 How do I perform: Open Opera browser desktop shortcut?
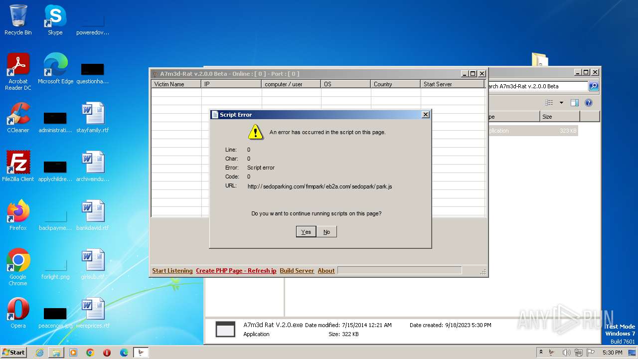[18, 313]
